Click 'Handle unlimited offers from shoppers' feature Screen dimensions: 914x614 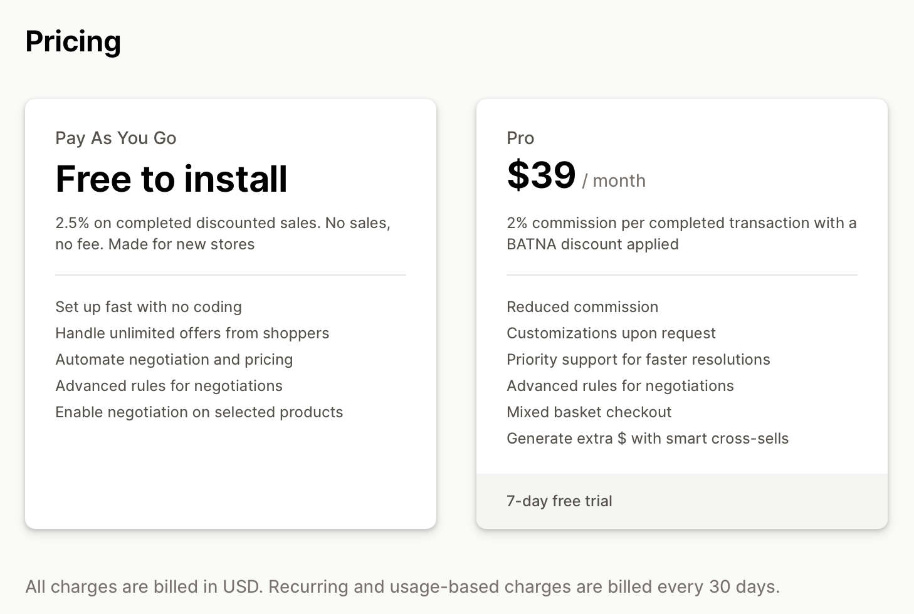click(192, 333)
